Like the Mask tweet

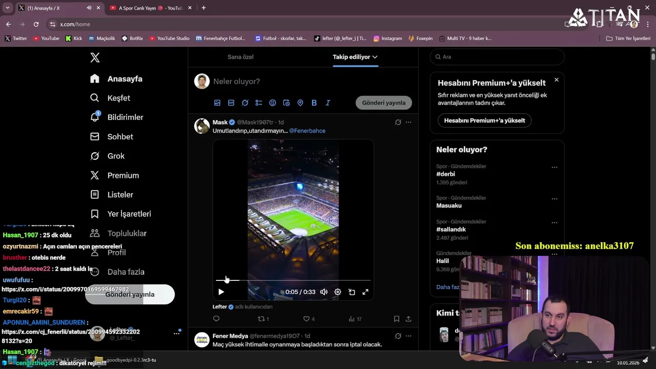click(x=309, y=319)
